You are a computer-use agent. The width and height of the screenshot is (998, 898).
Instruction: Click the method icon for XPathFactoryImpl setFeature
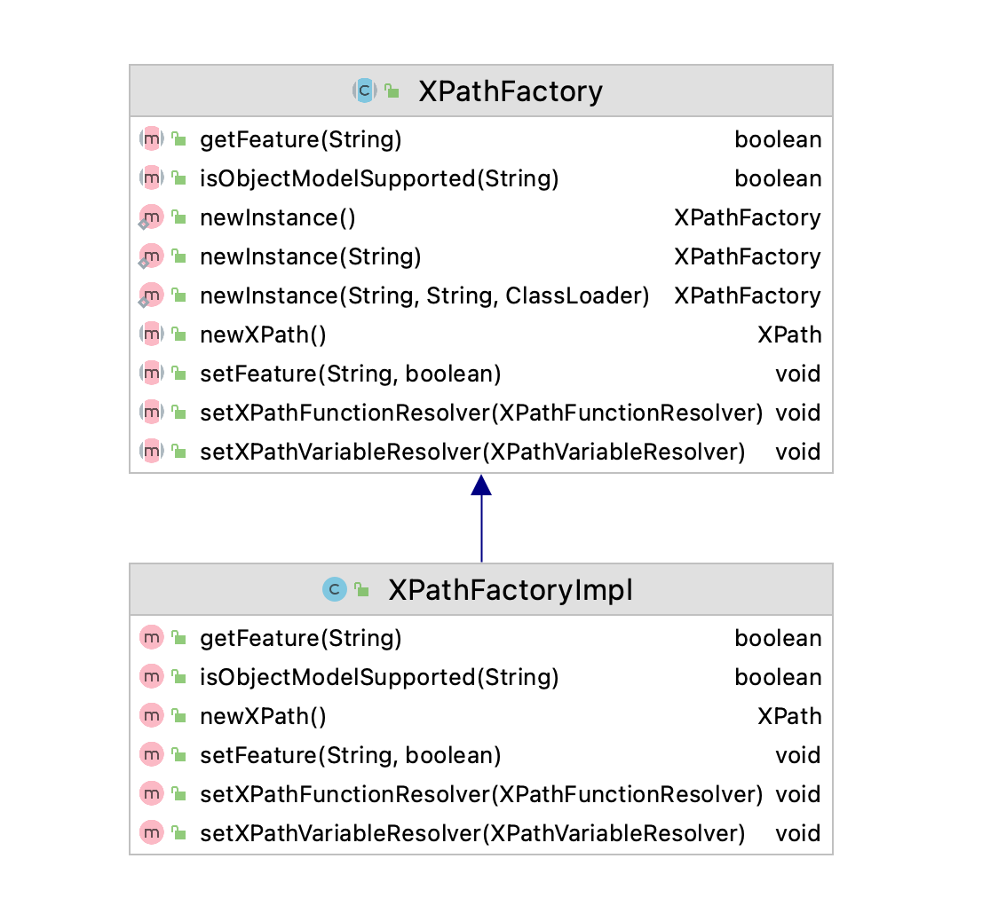(x=152, y=755)
